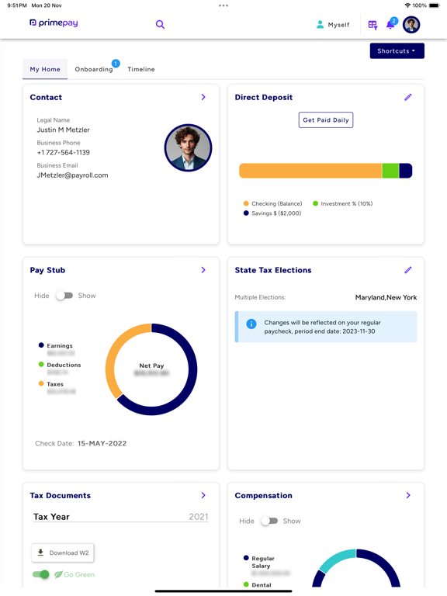Image resolution: width=447 pixels, height=596 pixels.
Task: Open Compensation card chevron
Action: coord(408,495)
